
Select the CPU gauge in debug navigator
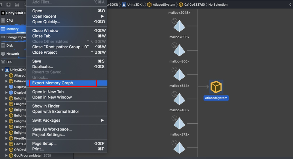13,21
